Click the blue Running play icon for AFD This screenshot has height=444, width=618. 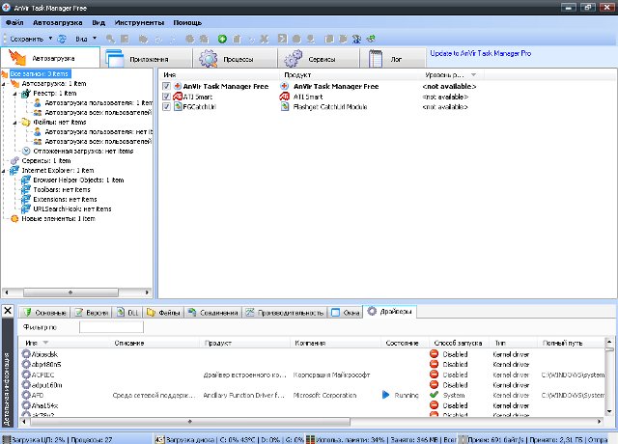[x=386, y=395]
